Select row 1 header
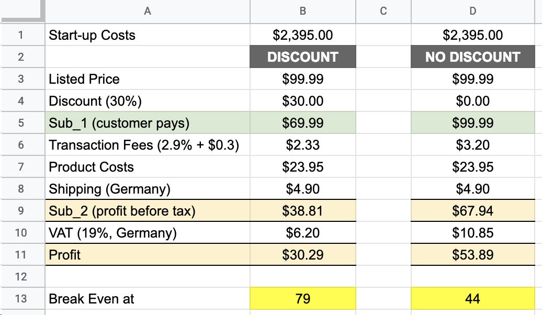Image resolution: width=542 pixels, height=315 pixels. [x=21, y=35]
